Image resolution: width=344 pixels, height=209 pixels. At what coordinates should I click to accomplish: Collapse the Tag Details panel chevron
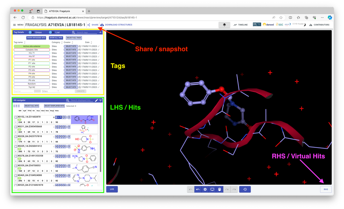[100, 32]
